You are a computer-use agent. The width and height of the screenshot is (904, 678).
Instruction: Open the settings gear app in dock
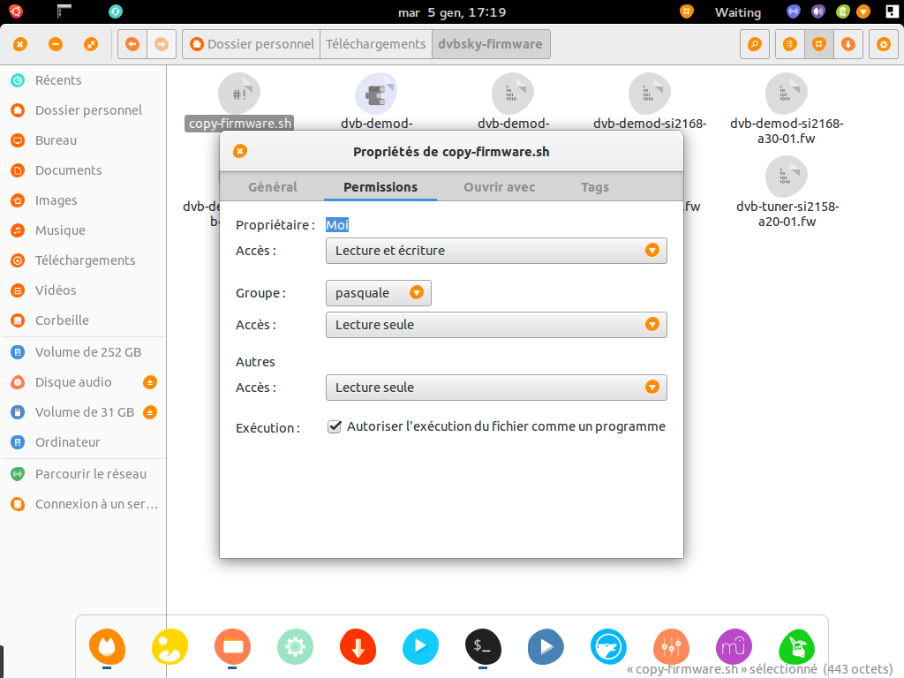295,647
